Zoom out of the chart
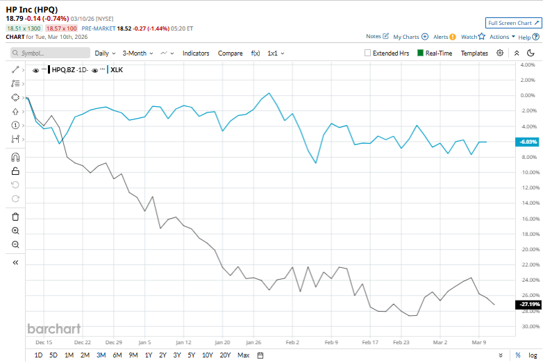The image size is (543, 363). [15, 244]
